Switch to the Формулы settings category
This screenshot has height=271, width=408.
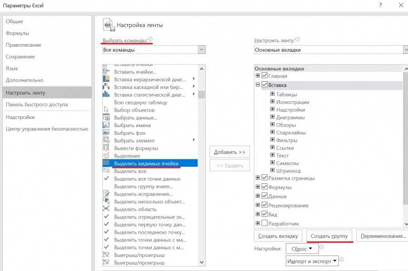point(17,33)
